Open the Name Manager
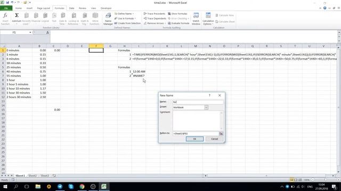Viewport: 341px width, 191px height. [x=108, y=19]
